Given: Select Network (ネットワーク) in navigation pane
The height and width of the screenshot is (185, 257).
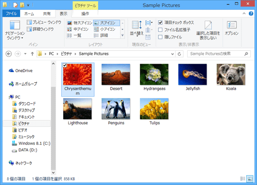Looking at the screenshot, I should tap(21, 163).
